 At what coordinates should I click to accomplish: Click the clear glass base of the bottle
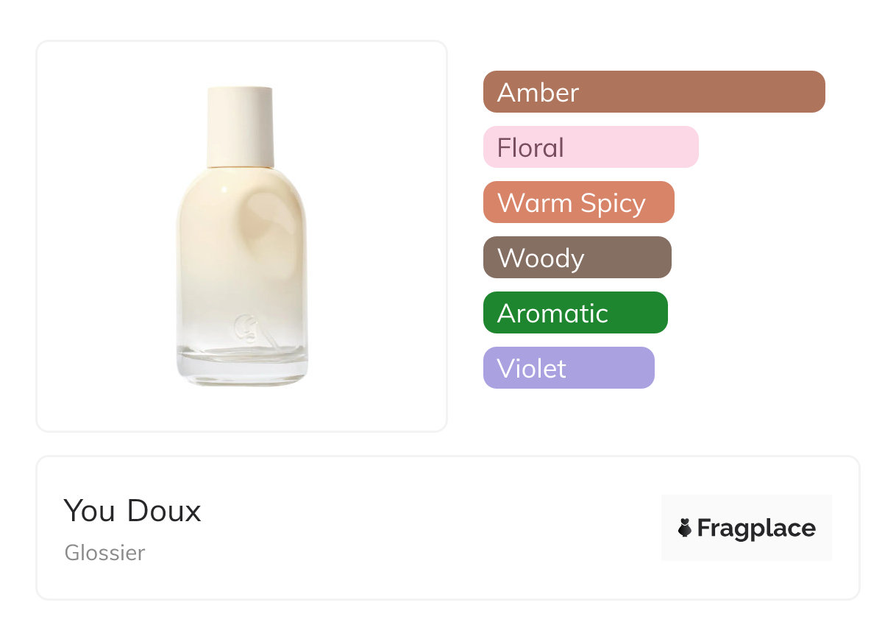(x=242, y=367)
